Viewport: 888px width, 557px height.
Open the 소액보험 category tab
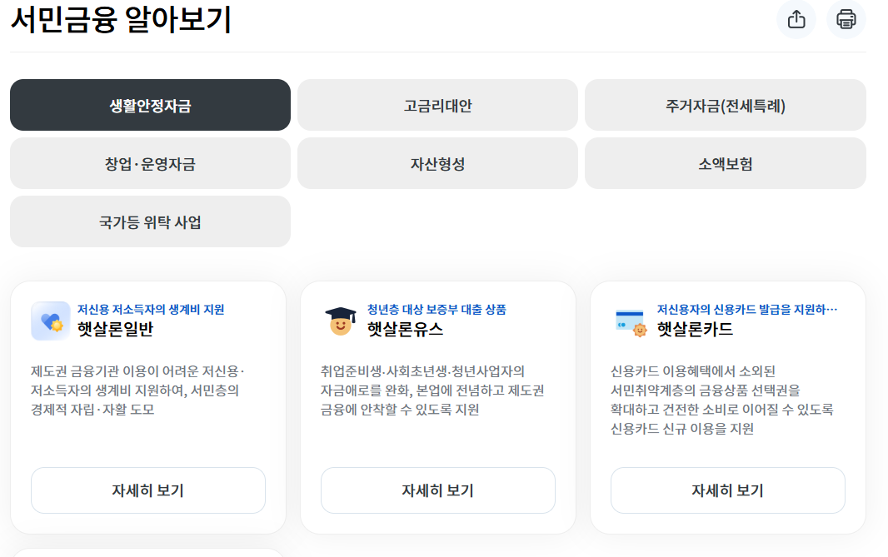pyautogui.click(x=726, y=163)
